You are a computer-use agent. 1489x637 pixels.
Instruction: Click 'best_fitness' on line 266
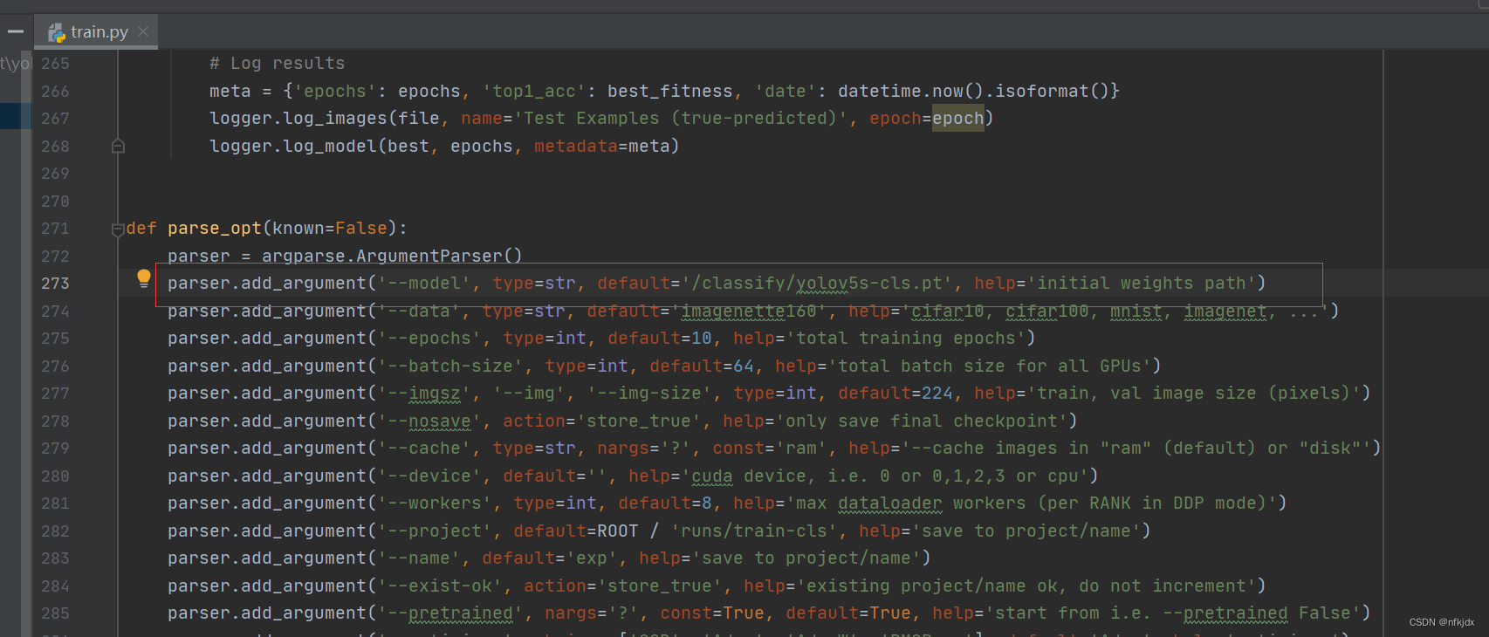pyautogui.click(x=670, y=91)
